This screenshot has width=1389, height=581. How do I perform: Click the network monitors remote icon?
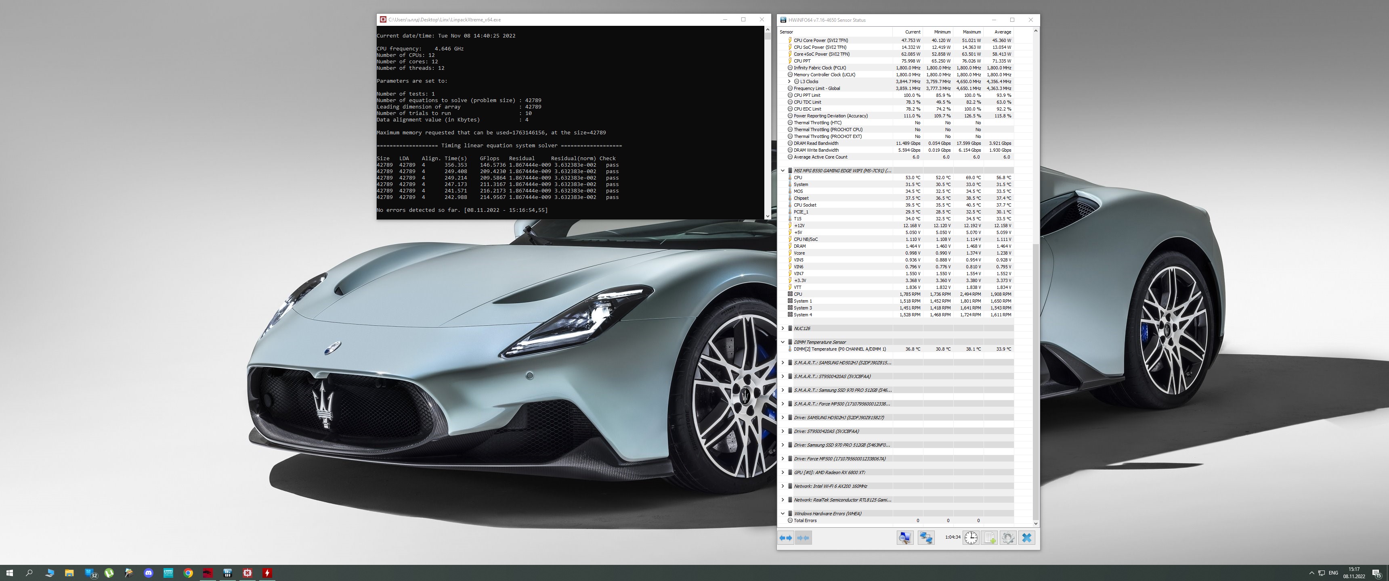pyautogui.click(x=926, y=537)
